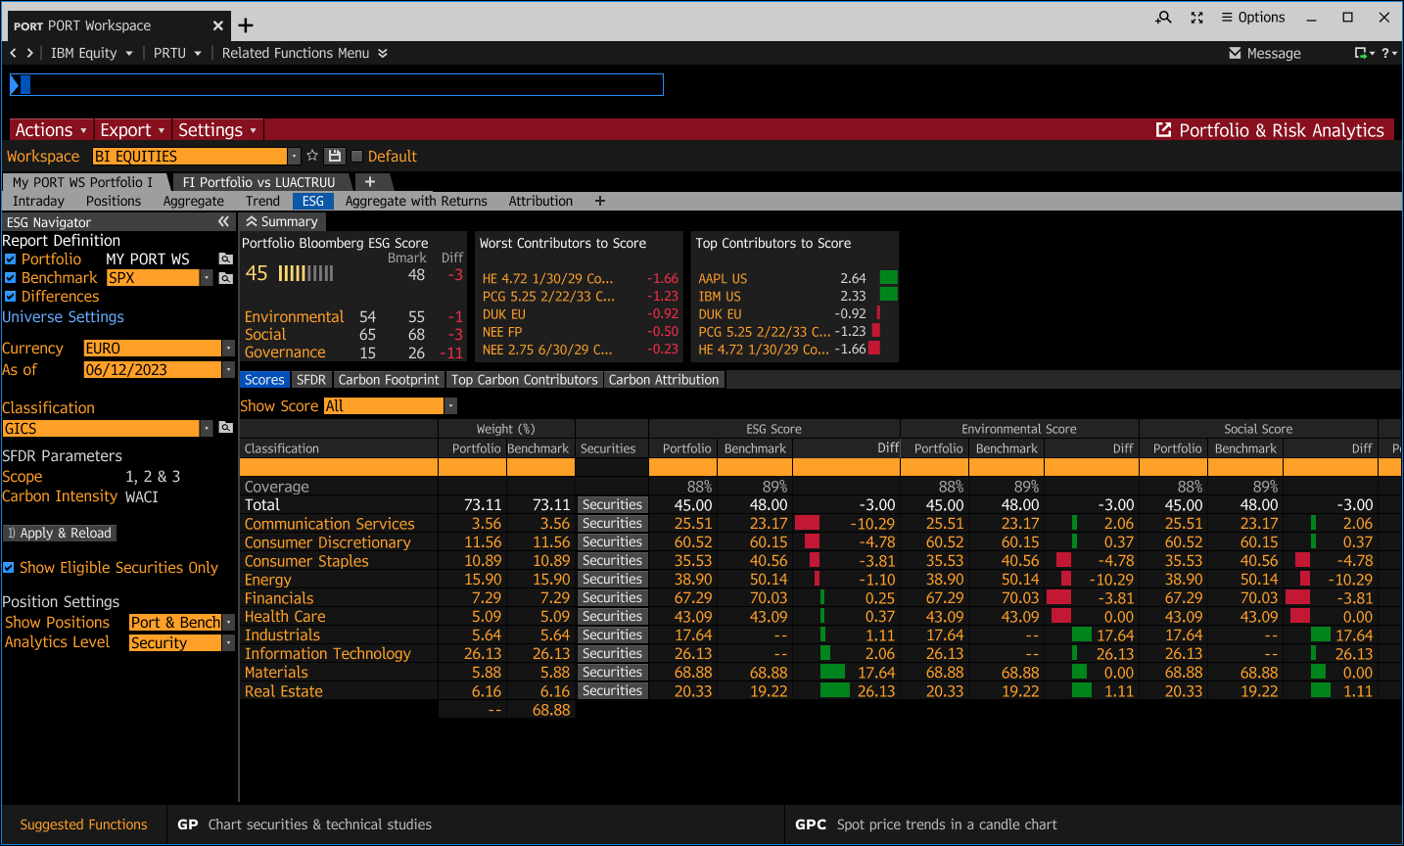Open the Settings menu
1404x846 pixels.
[217, 130]
